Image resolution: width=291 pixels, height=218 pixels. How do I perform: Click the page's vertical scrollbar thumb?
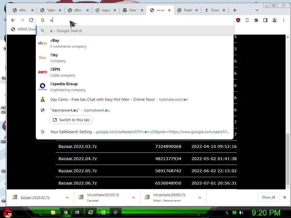288,159
